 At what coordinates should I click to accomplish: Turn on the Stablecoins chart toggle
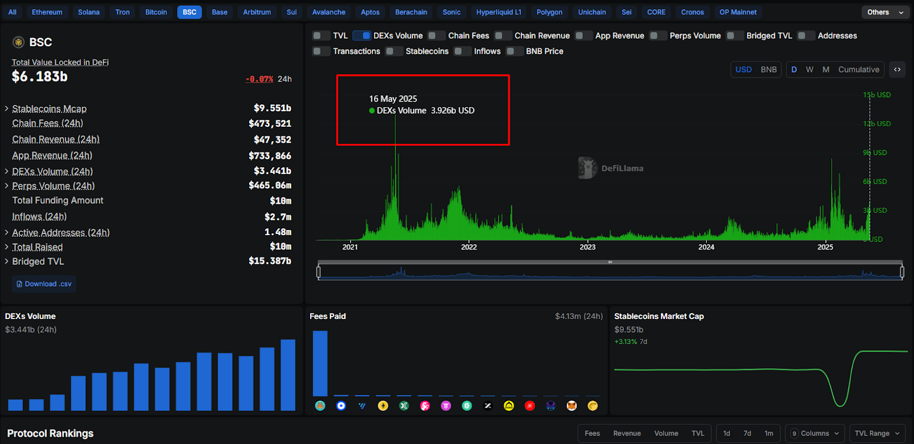394,51
